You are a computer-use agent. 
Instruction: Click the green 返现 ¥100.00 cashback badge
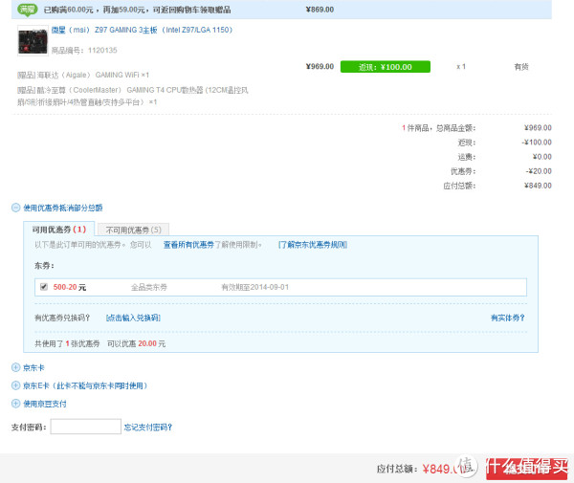(x=386, y=67)
